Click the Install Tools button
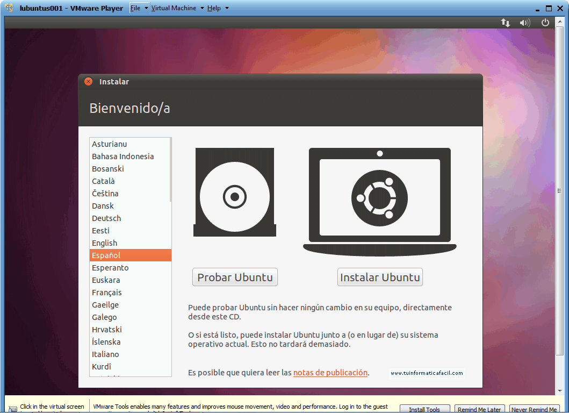The height and width of the screenshot is (413, 569). [424, 409]
